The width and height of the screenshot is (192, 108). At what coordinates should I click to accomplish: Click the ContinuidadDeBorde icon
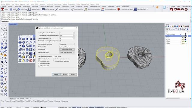tap(103, 9)
